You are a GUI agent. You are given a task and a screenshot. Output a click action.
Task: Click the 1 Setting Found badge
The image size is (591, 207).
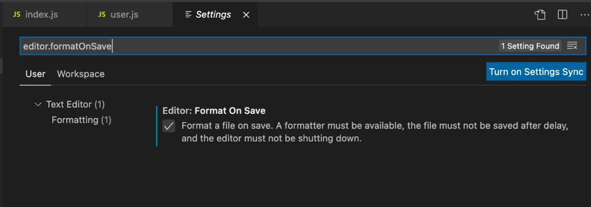pyautogui.click(x=530, y=46)
